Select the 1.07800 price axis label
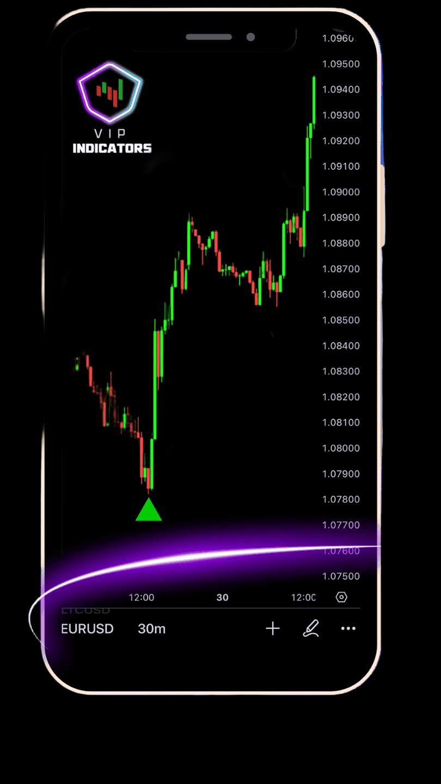Image resolution: width=441 pixels, height=784 pixels. 341,499
